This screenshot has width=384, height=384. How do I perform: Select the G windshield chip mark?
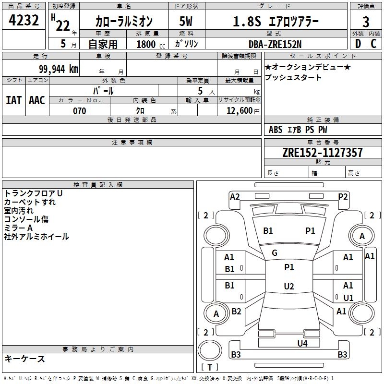pos(275,253)
